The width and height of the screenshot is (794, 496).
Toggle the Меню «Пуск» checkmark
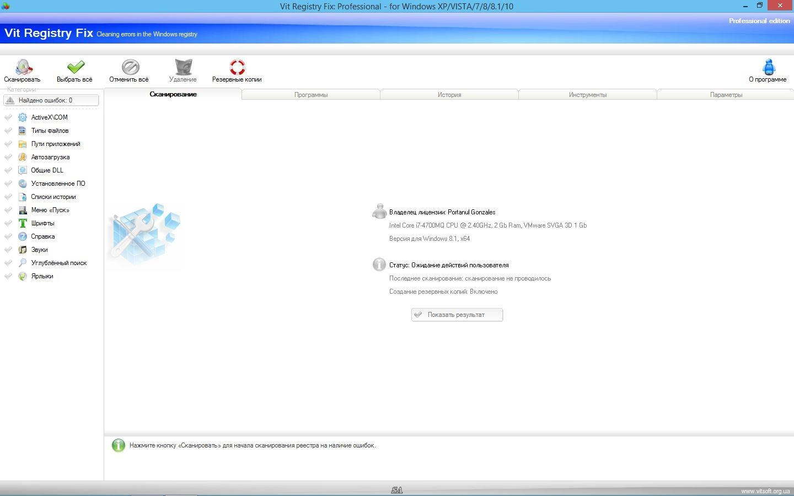[8, 210]
